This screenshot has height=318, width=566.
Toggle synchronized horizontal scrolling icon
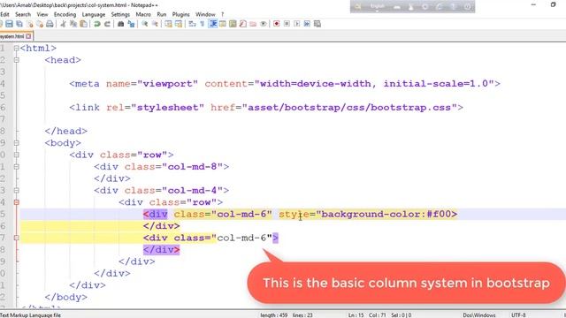point(179,24)
